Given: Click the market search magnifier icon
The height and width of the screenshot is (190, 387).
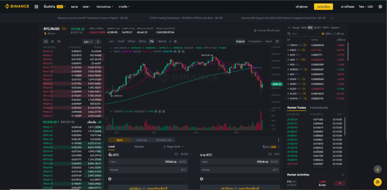Looking at the screenshot, I should click(x=288, y=34).
